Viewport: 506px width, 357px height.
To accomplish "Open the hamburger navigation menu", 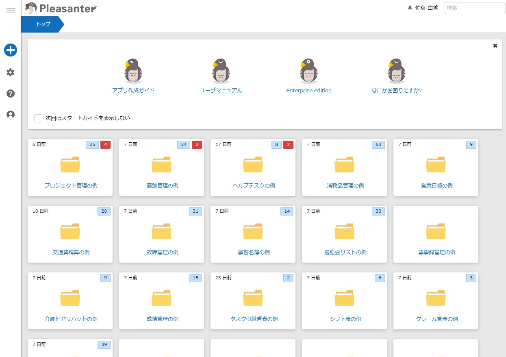I will [11, 11].
